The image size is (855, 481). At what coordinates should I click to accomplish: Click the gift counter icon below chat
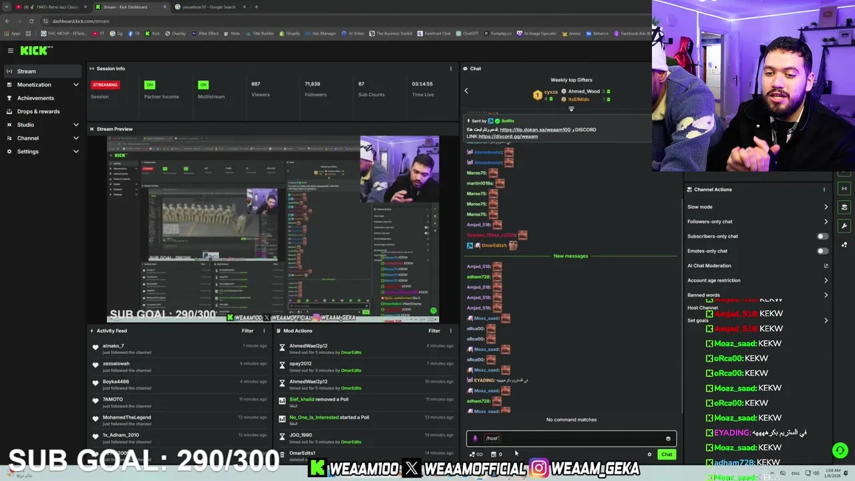(476, 454)
